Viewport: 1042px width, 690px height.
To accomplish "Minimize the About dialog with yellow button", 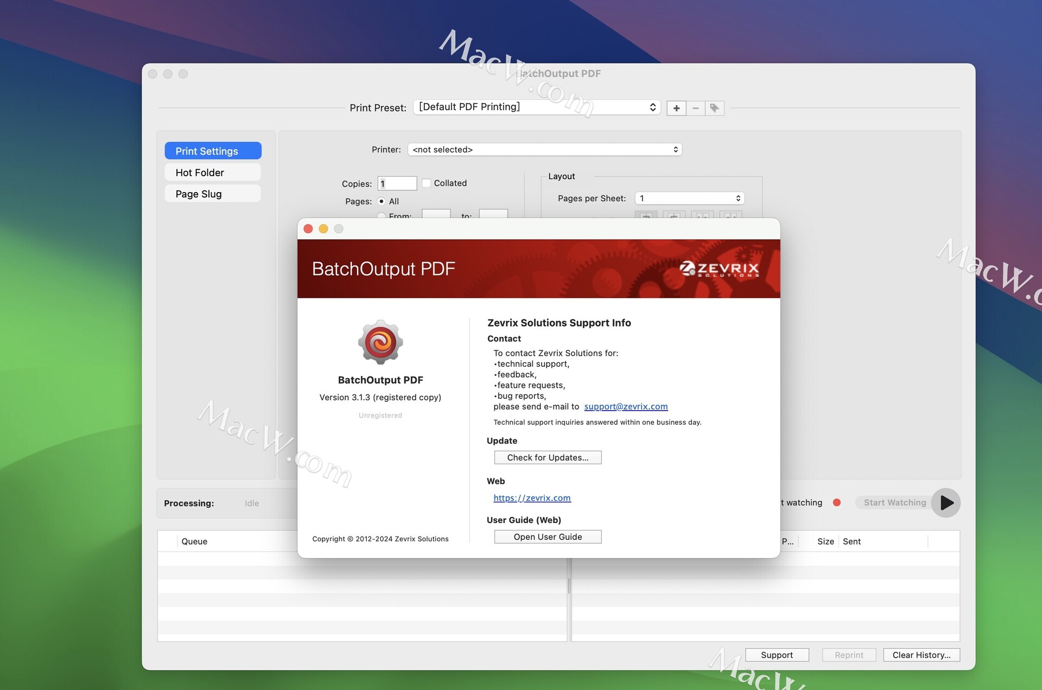I will coord(323,229).
